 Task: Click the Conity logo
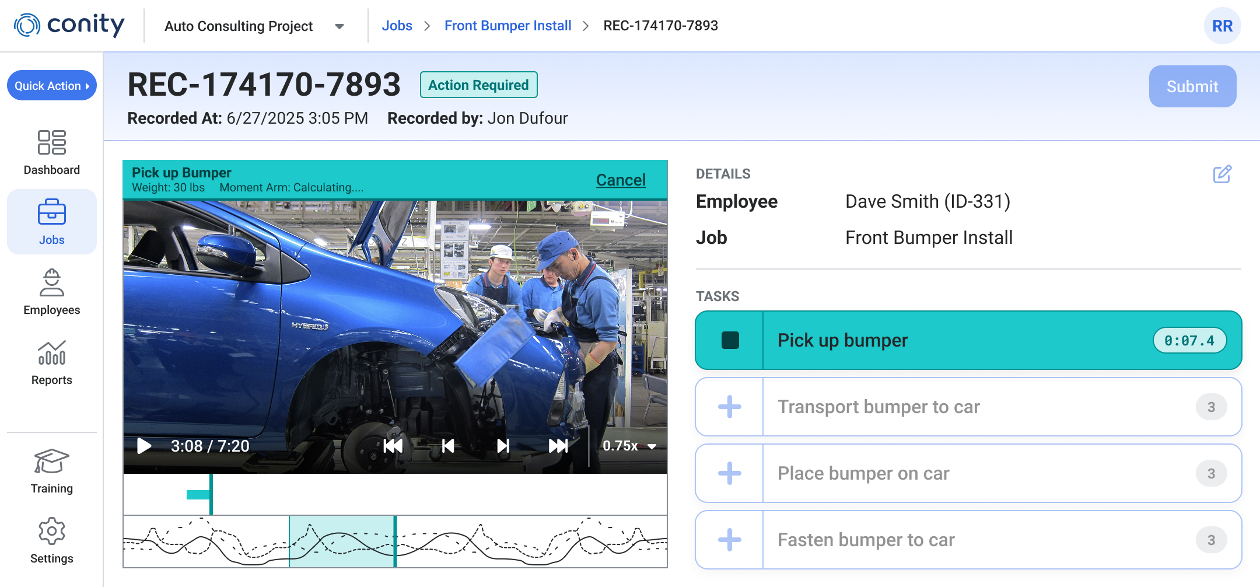pos(69,25)
